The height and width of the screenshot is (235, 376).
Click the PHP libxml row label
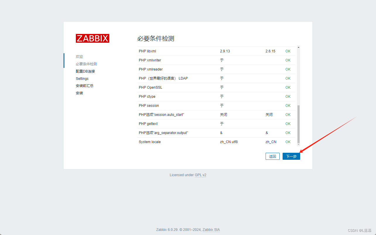pyautogui.click(x=147, y=51)
